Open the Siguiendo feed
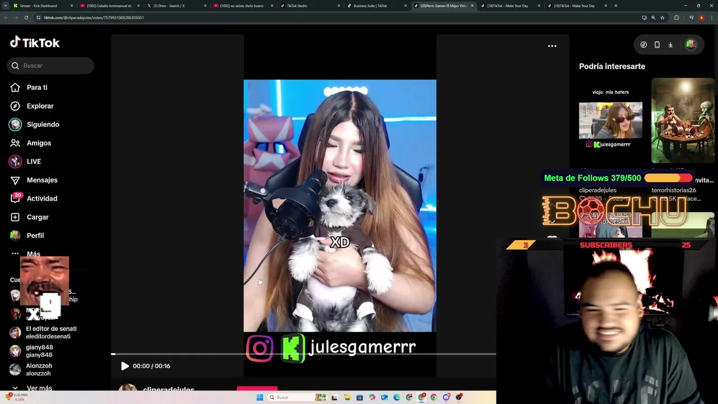 click(43, 125)
